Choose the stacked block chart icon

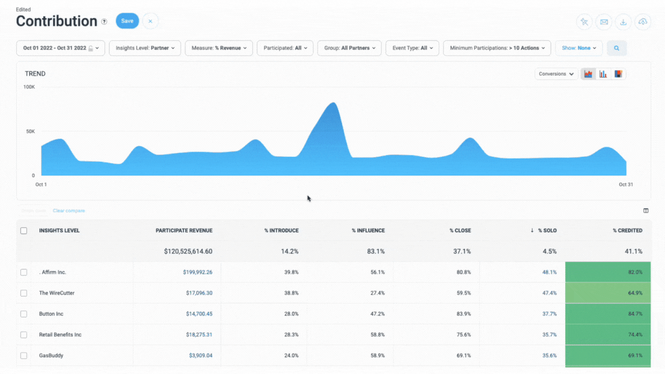pyautogui.click(x=618, y=74)
